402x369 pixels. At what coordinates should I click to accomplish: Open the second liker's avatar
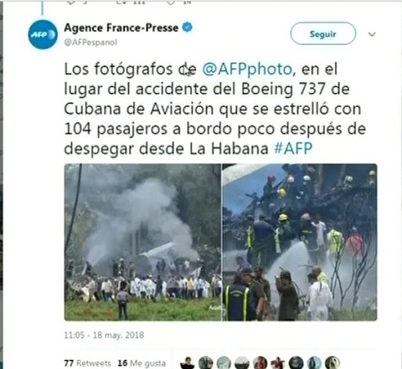[206, 363]
